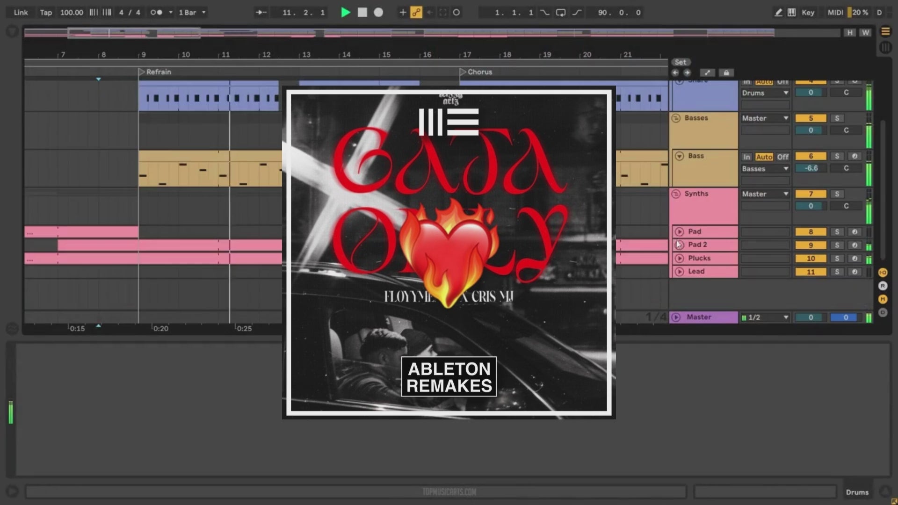
Task: Open the metronome settings dropdown arrow
Action: point(171,13)
